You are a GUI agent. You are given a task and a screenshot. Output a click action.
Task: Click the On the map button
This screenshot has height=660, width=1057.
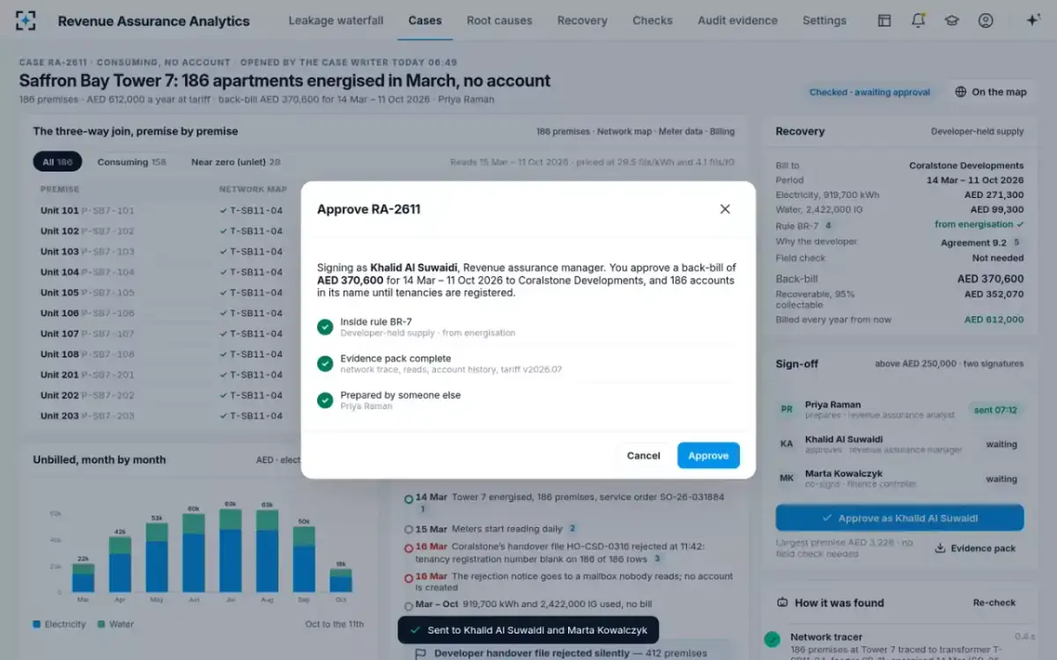point(991,92)
